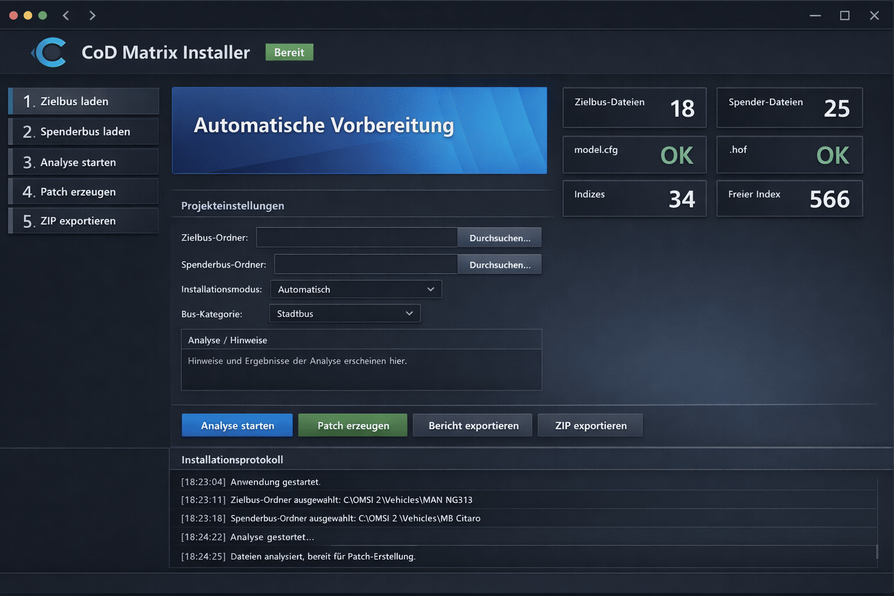Click the green window dot in titlebar

coord(42,16)
